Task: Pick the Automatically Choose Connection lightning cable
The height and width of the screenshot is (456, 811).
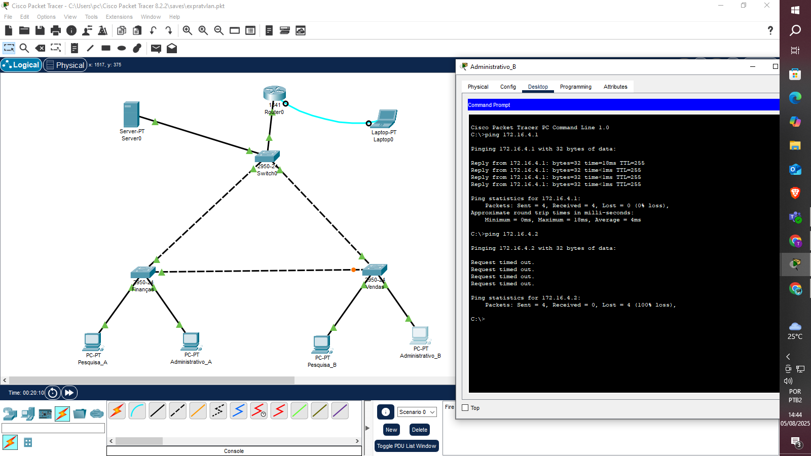Action: click(117, 411)
